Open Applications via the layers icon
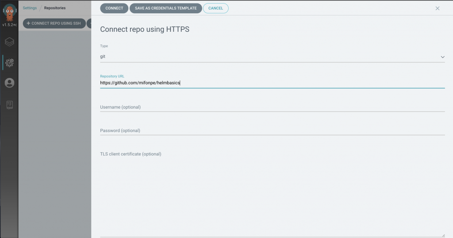Image resolution: width=453 pixels, height=238 pixels. click(10, 42)
